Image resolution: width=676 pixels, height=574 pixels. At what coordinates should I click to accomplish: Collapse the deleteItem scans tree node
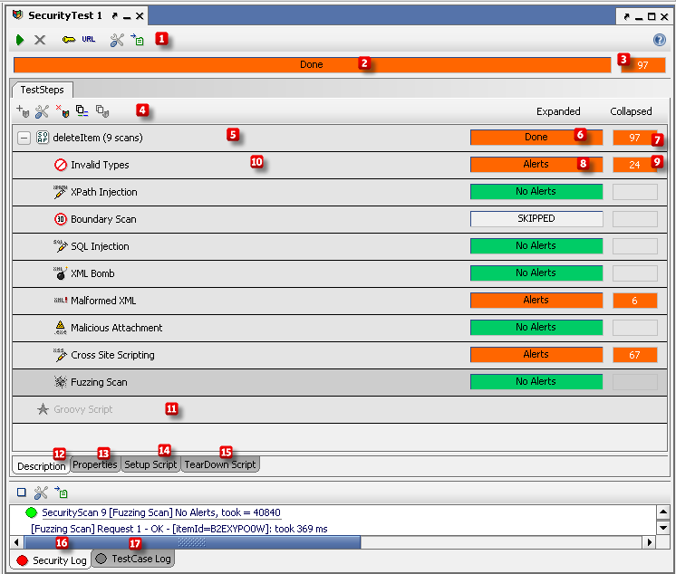(24, 138)
